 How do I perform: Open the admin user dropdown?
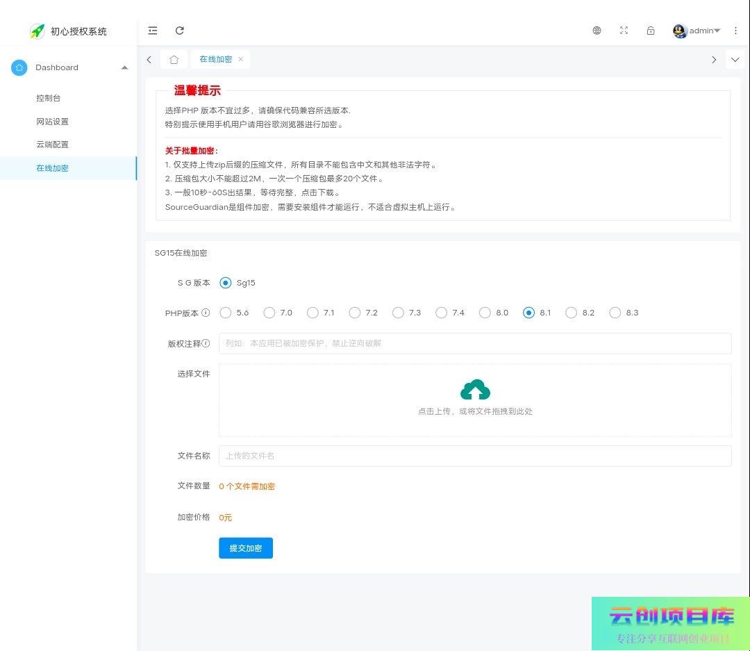point(697,31)
